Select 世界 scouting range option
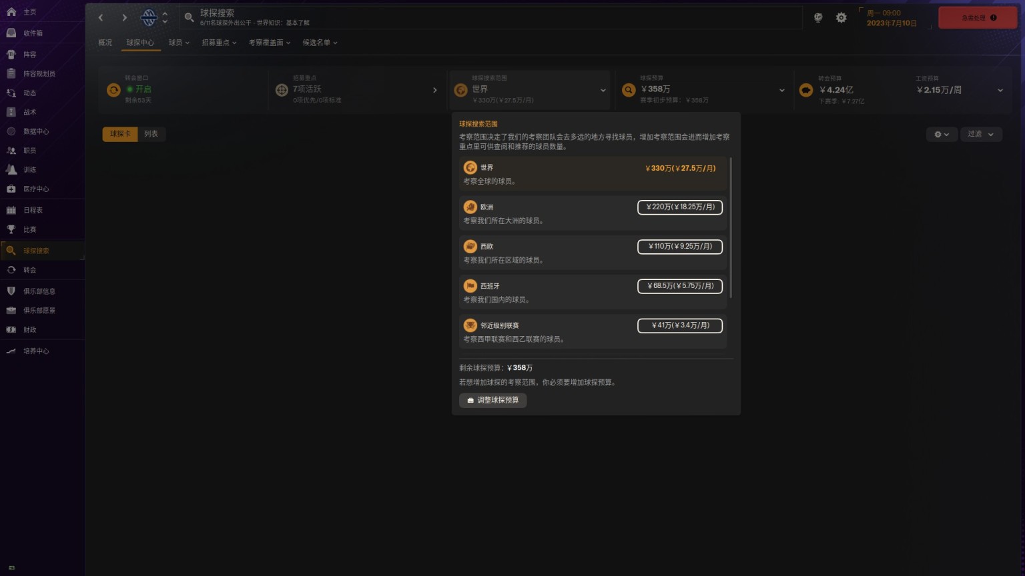 593,174
